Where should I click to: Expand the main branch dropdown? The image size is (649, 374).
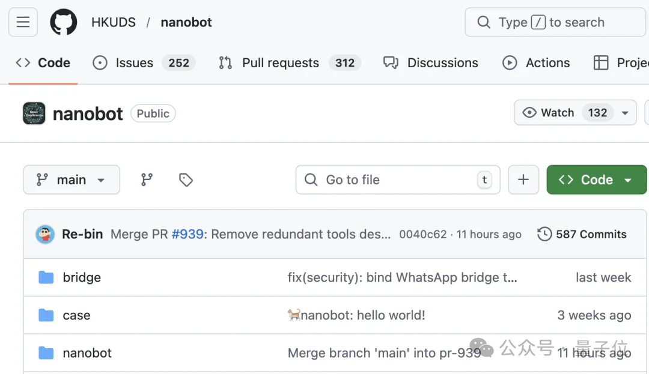72,179
